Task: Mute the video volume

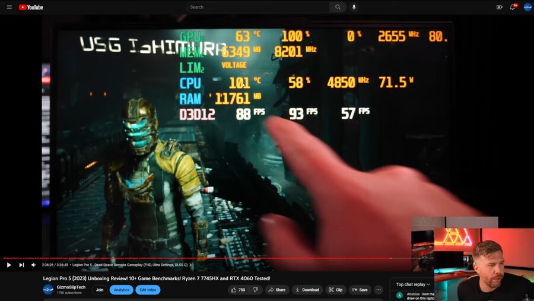Action: tap(33, 265)
